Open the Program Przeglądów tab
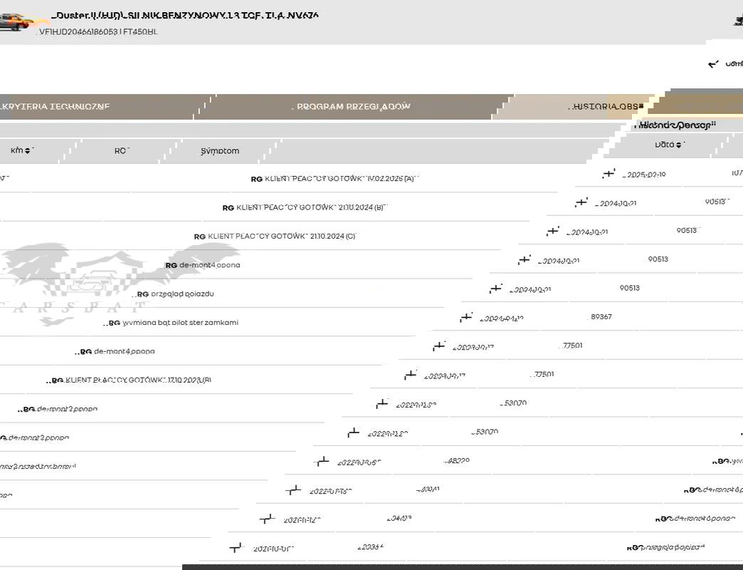The height and width of the screenshot is (570, 743). click(353, 107)
